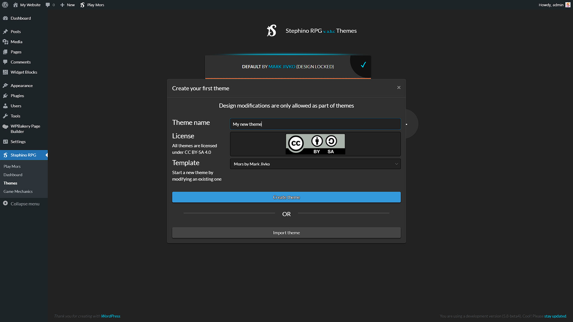Click the admin avatar in top right corner
The width and height of the screenshot is (573, 322).
[x=568, y=4]
